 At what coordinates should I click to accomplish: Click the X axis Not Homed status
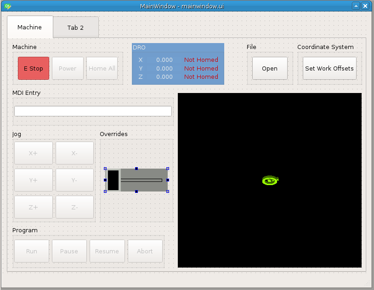tap(201, 60)
